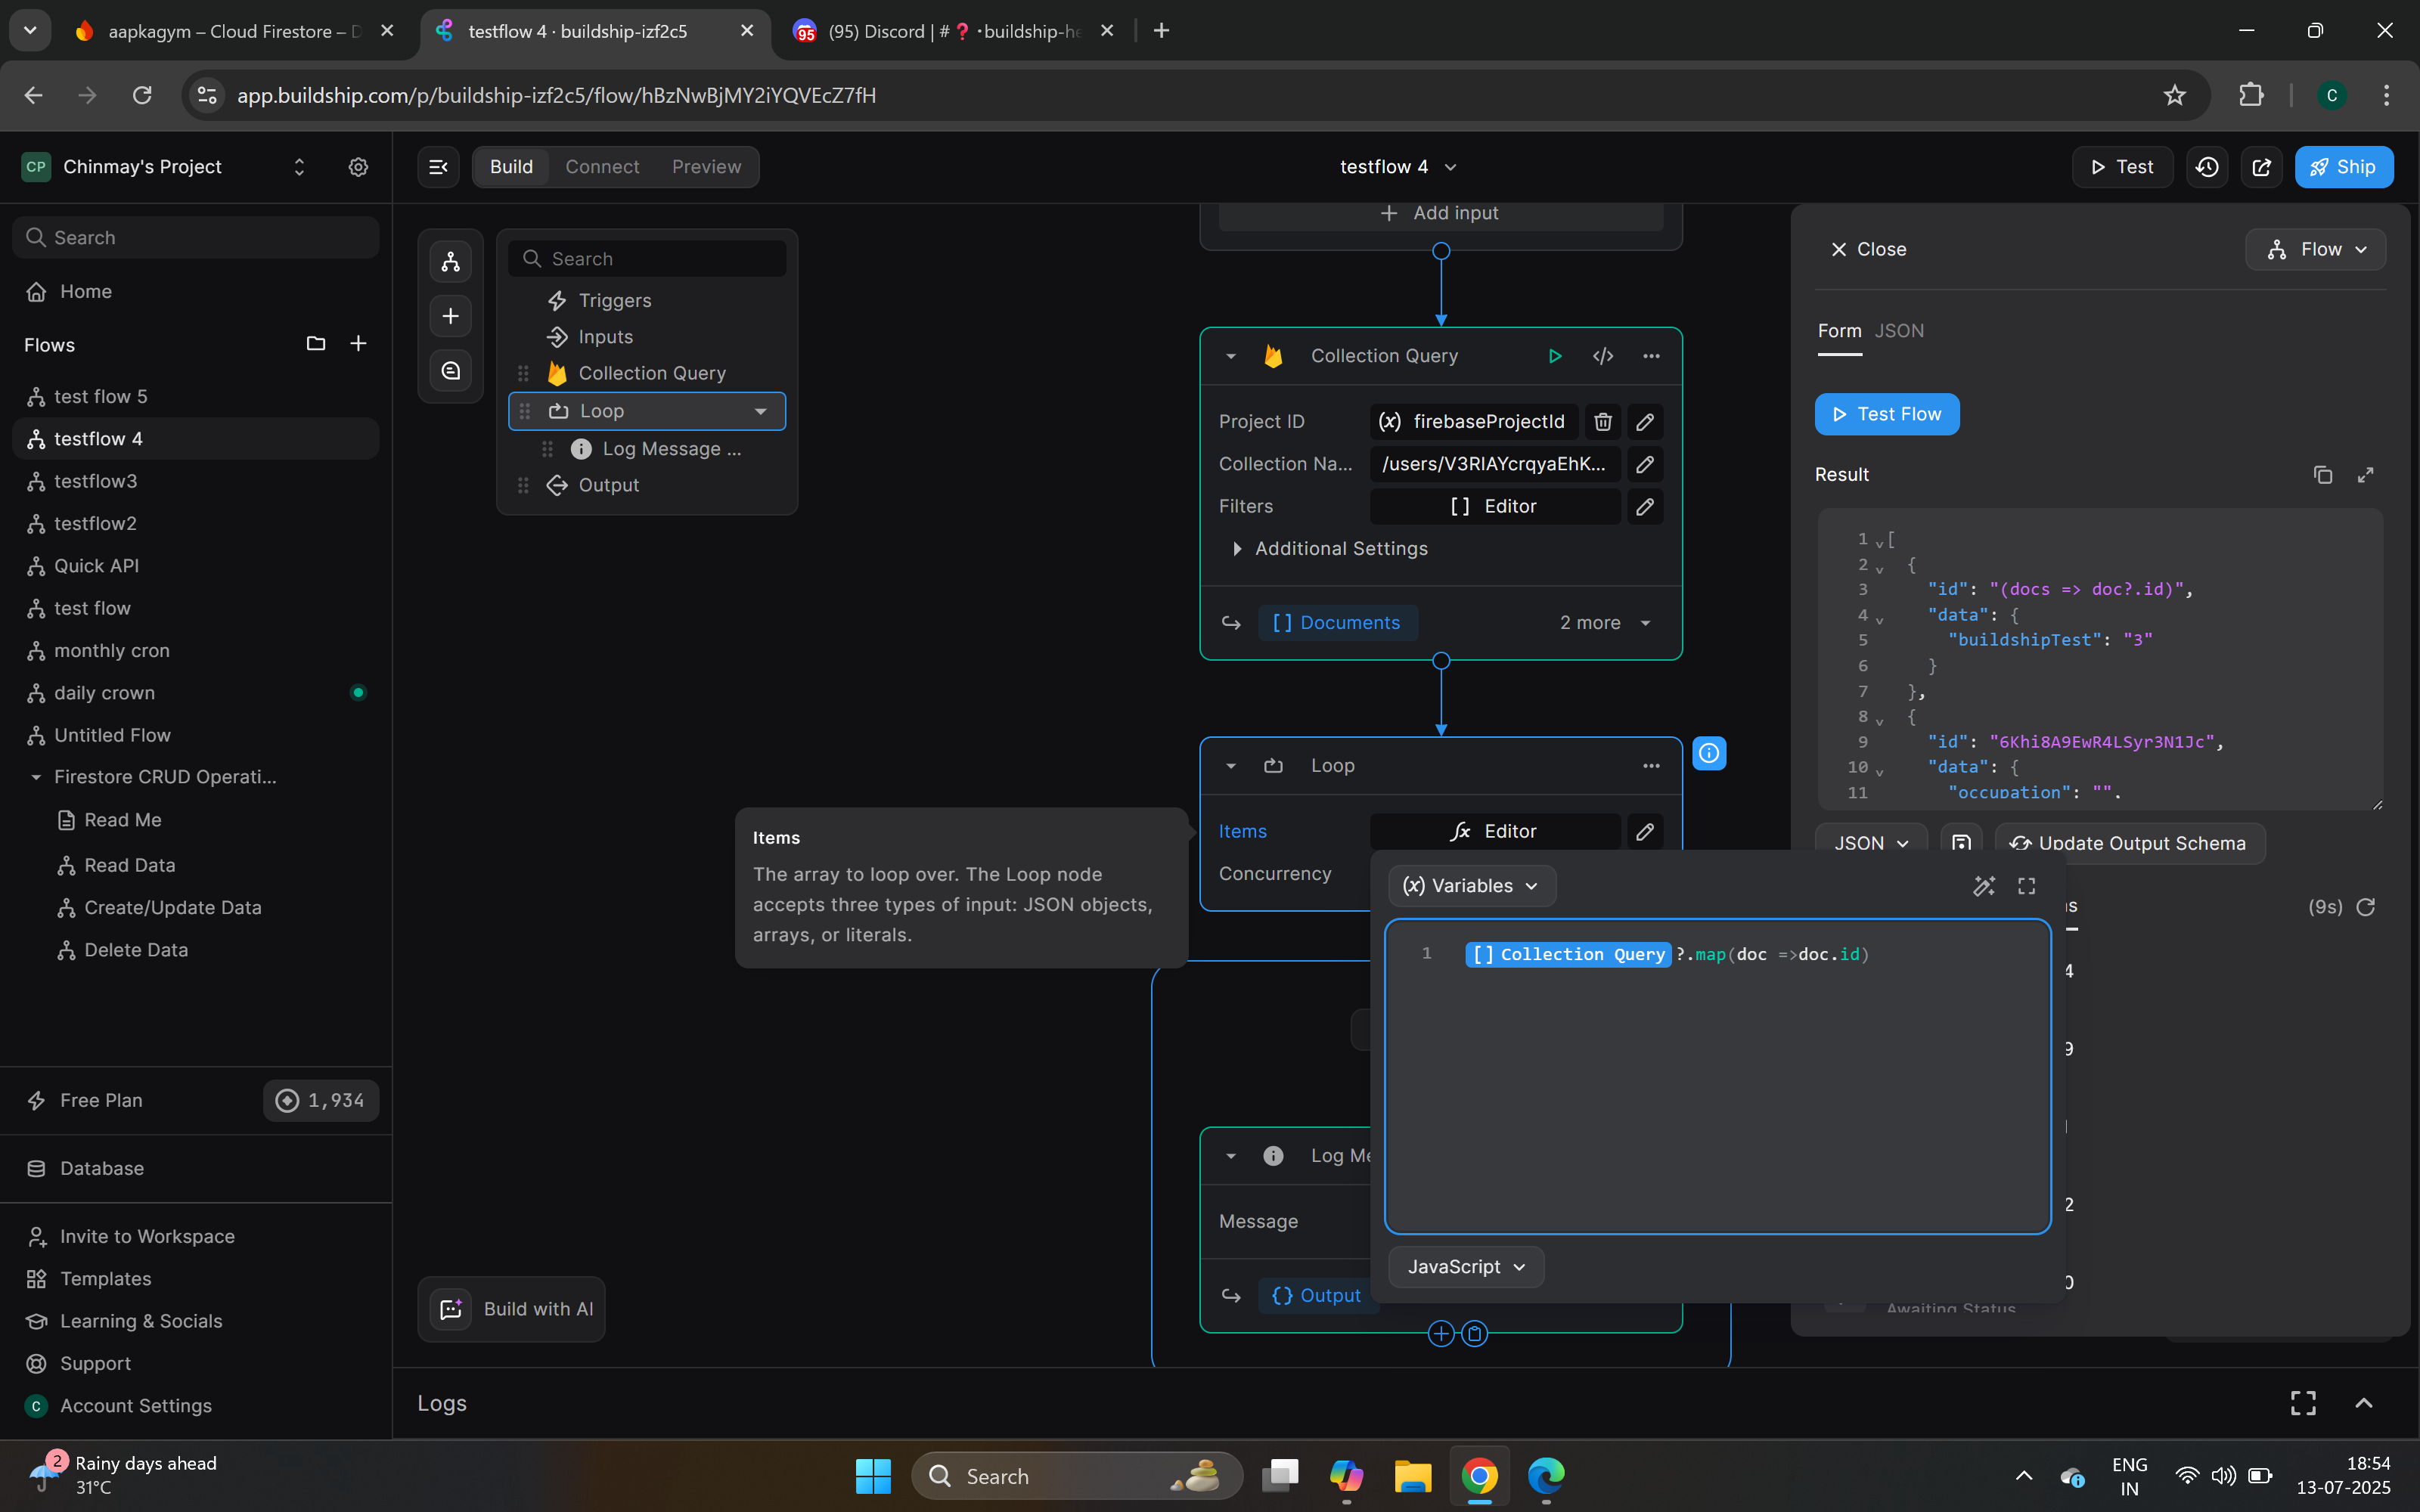
Task: Click the flow outline tree icon
Action: click(x=451, y=262)
